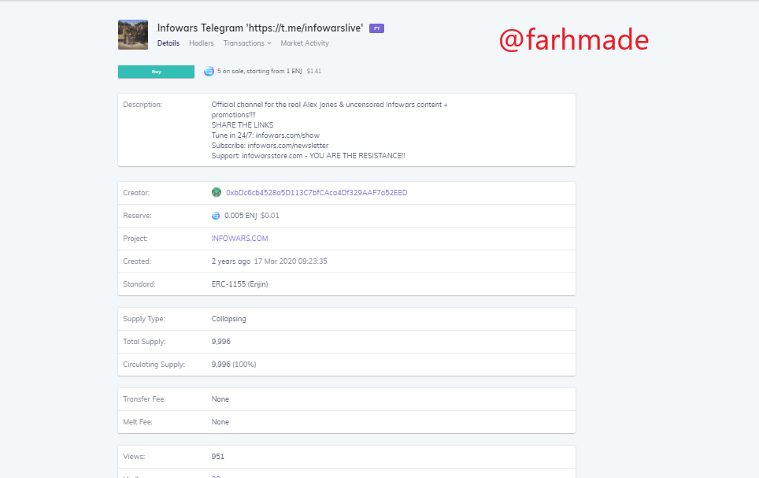Click the '2 years ago' created text
The height and width of the screenshot is (478, 759).
(x=231, y=261)
